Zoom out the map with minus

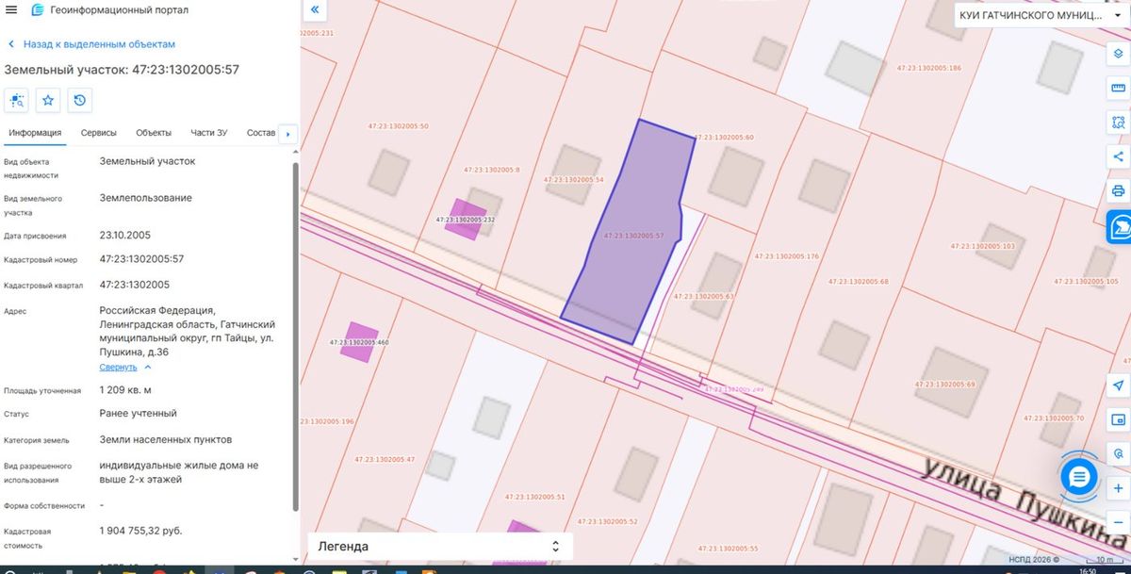pos(1119,522)
